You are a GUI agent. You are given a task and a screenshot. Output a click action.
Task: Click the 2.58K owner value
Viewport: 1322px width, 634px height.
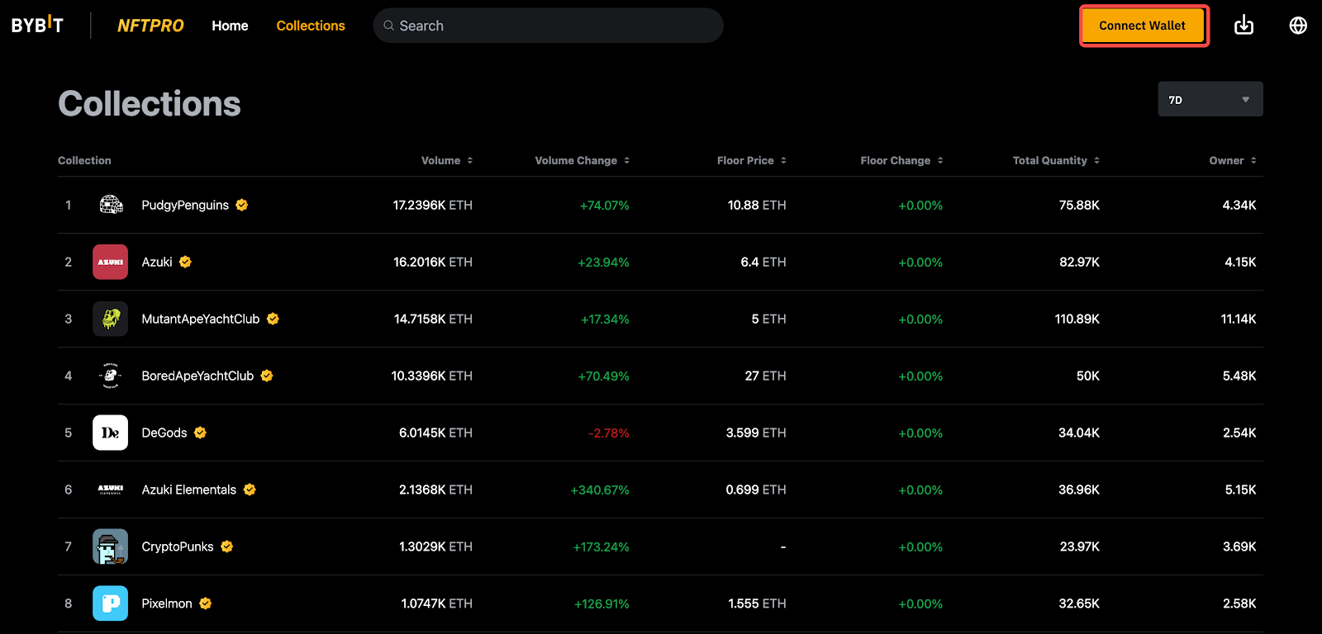(1239, 603)
